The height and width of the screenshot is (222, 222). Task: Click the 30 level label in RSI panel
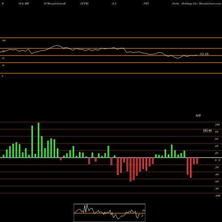pyautogui.click(x=3, y=65)
